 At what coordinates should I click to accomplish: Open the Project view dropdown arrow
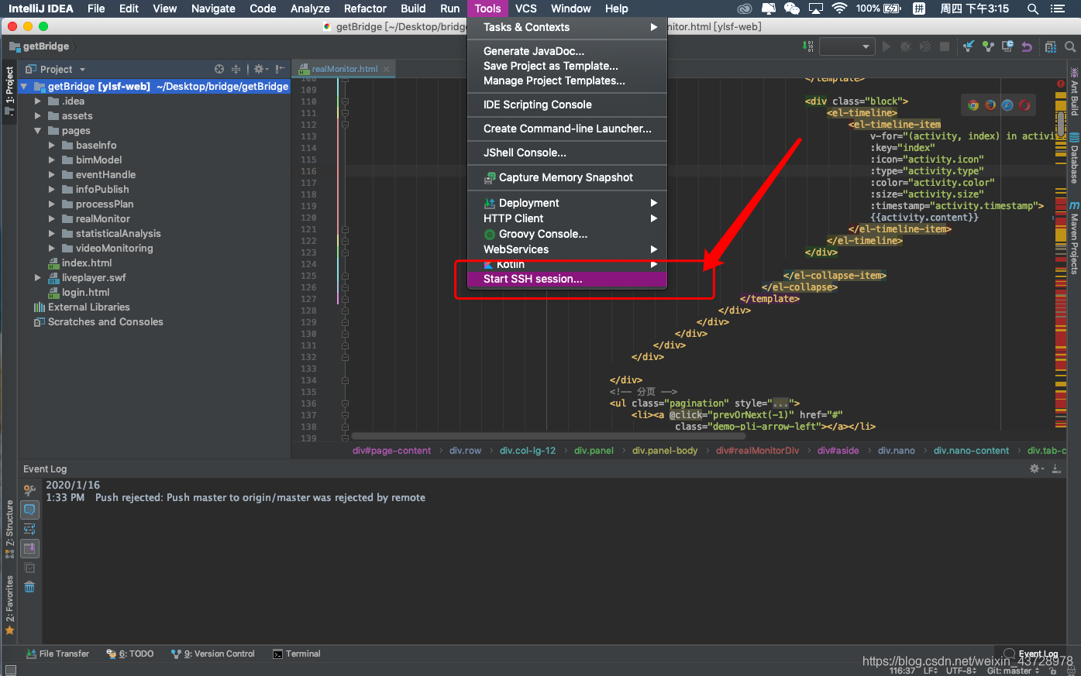tap(82, 70)
